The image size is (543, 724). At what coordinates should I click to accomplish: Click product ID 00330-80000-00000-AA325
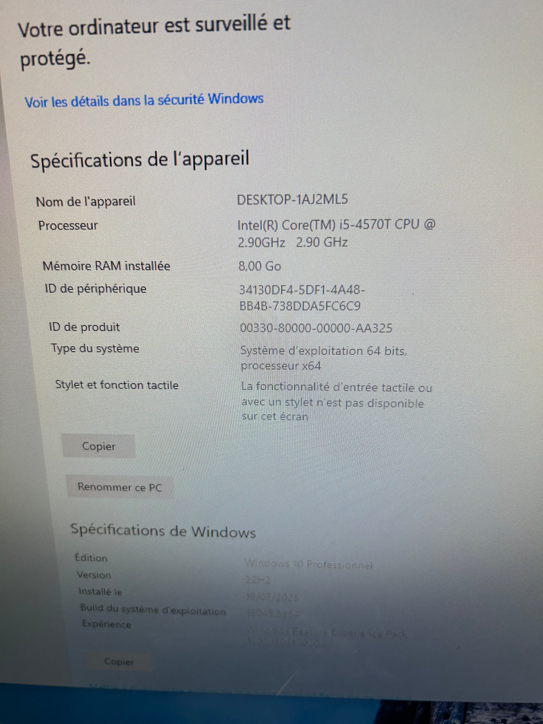coord(316,328)
